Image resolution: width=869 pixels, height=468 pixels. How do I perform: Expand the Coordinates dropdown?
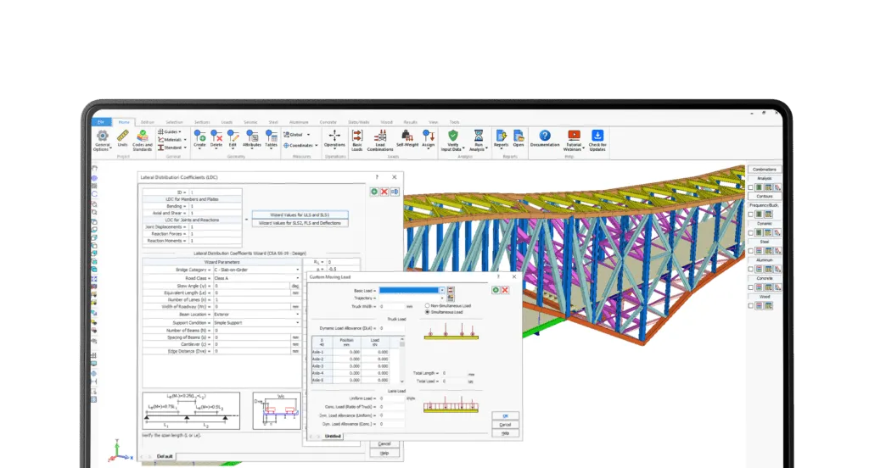301,146
